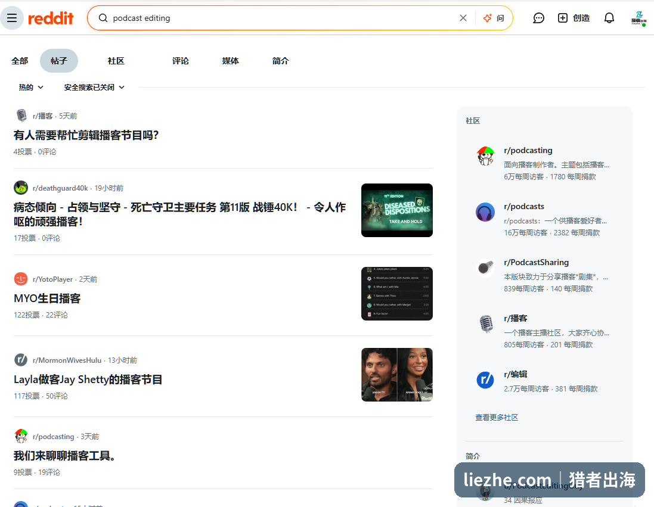Click the r/YotoPlayer smiley avatar

[x=21, y=278]
